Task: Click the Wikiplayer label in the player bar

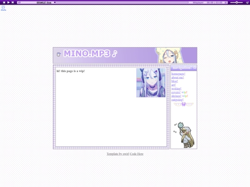Action: point(198,3)
